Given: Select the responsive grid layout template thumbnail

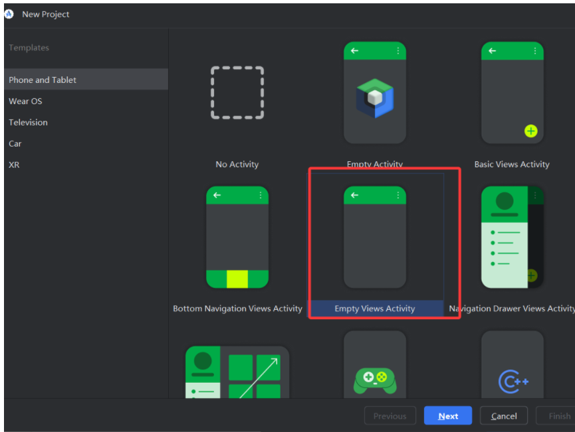Looking at the screenshot, I should click(237, 372).
